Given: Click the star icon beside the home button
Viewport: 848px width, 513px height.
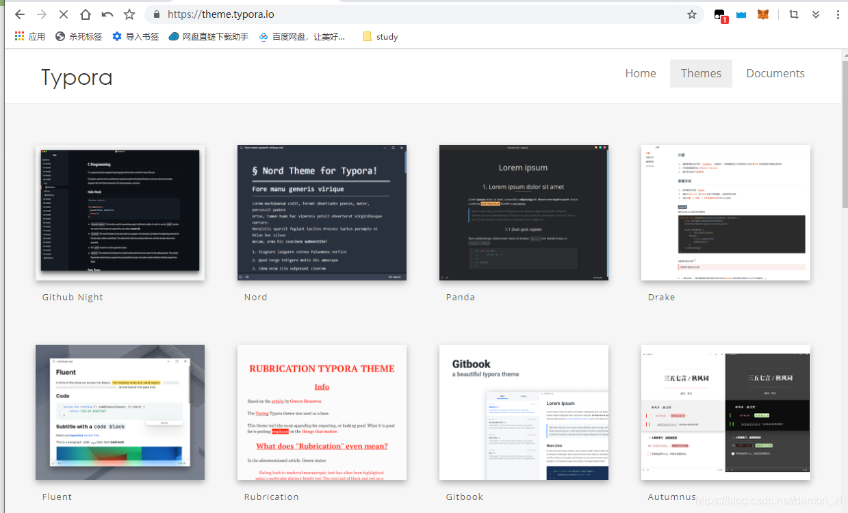Looking at the screenshot, I should 129,14.
